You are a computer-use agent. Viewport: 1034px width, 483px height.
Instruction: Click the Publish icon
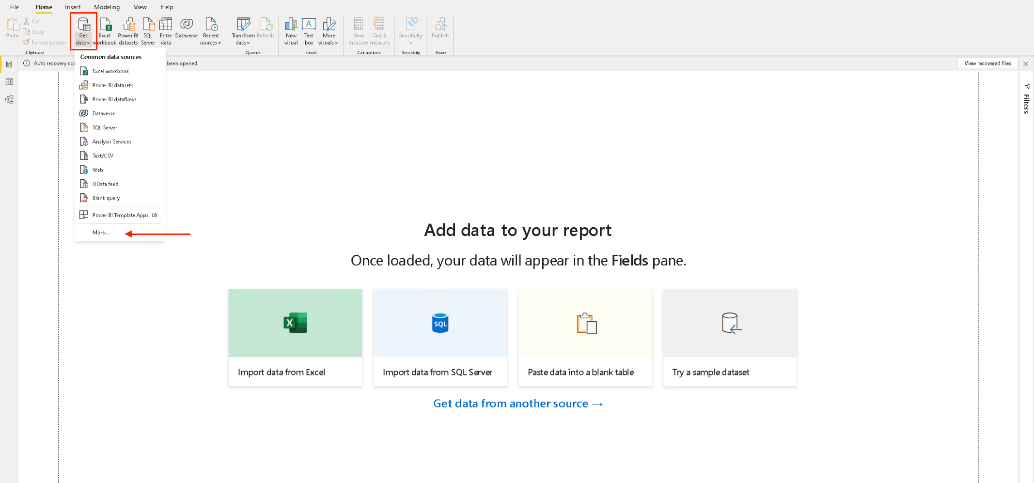[x=440, y=28]
